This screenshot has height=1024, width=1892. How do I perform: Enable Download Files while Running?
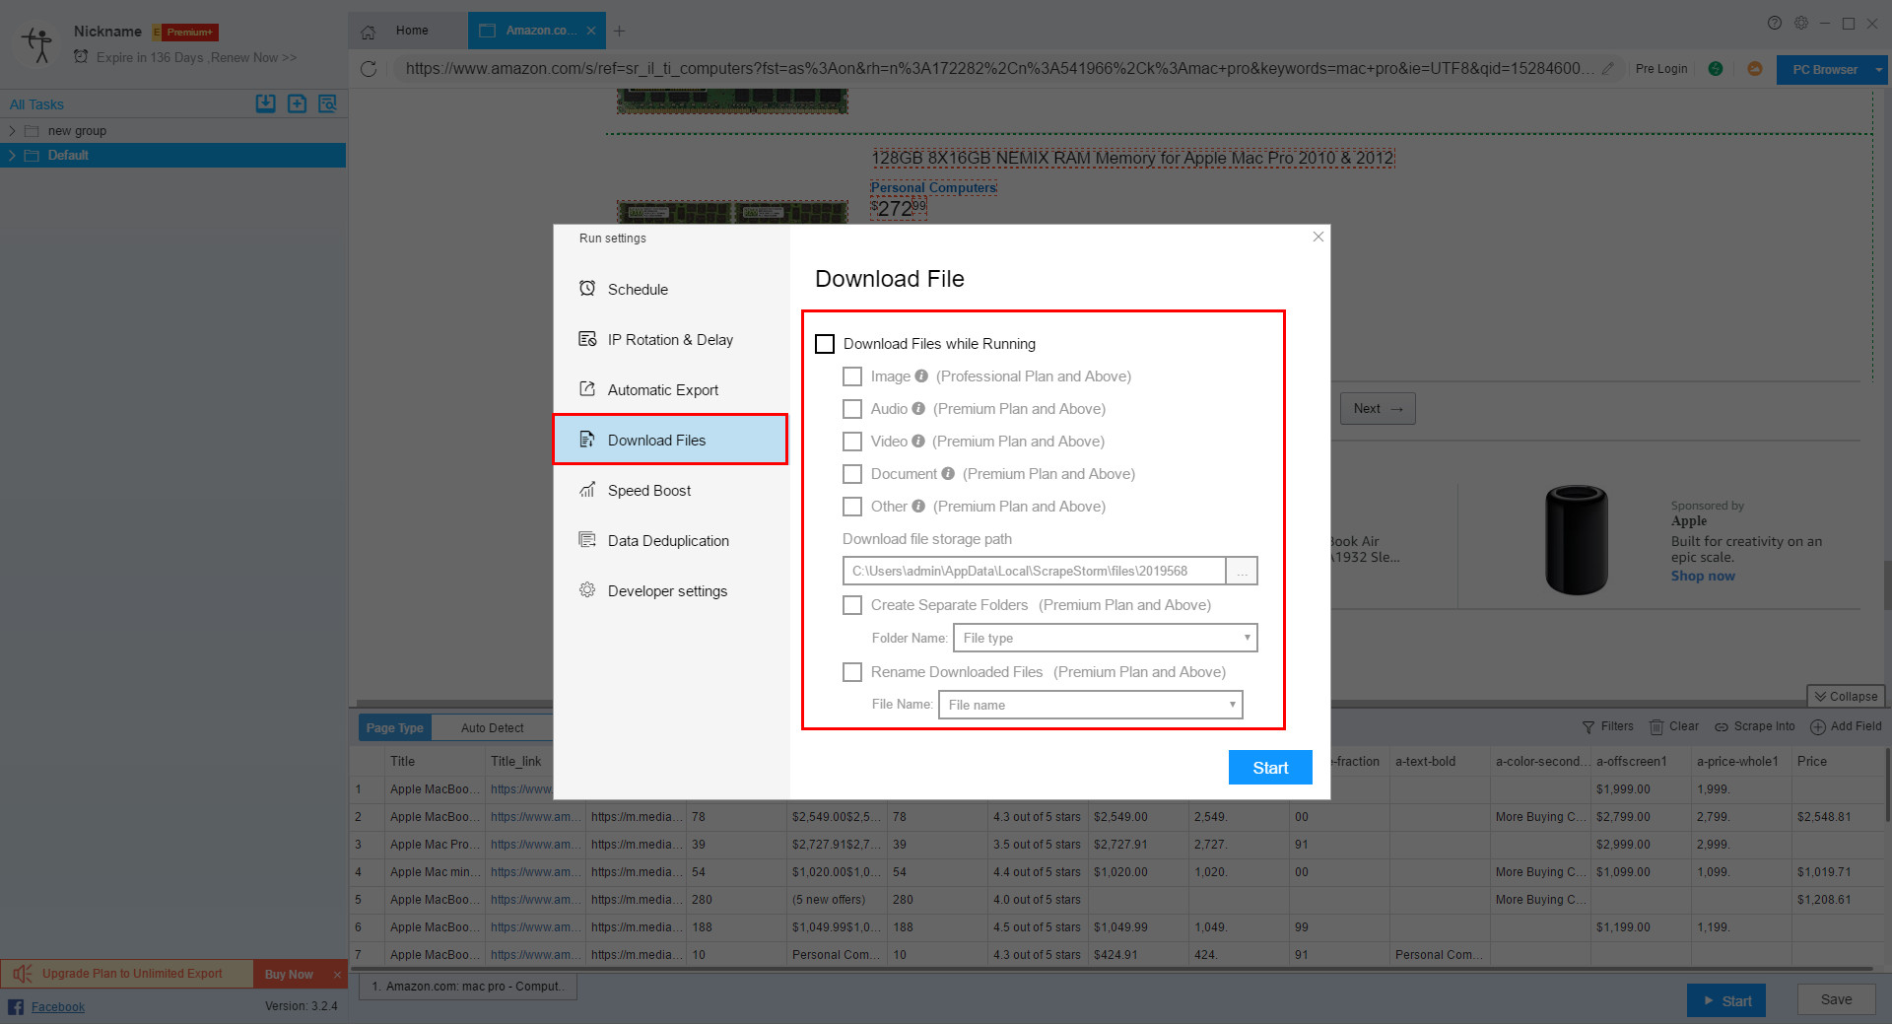tap(826, 344)
